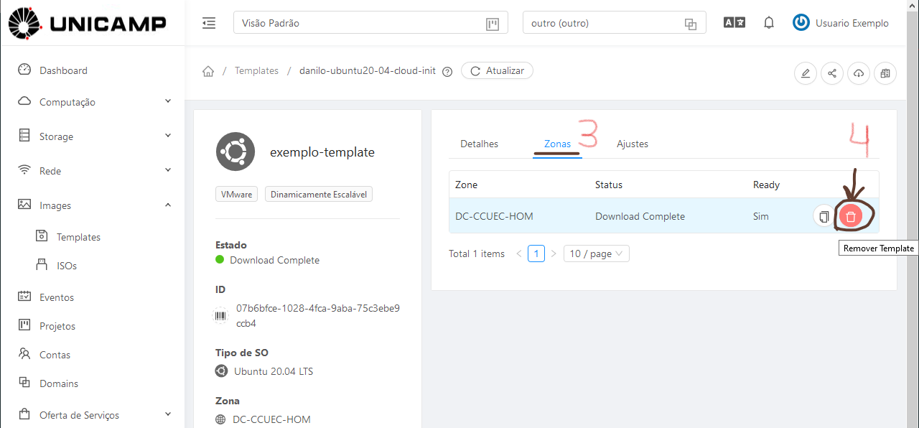The width and height of the screenshot is (919, 428).
Task: Click the language translation icon
Action: (x=734, y=23)
